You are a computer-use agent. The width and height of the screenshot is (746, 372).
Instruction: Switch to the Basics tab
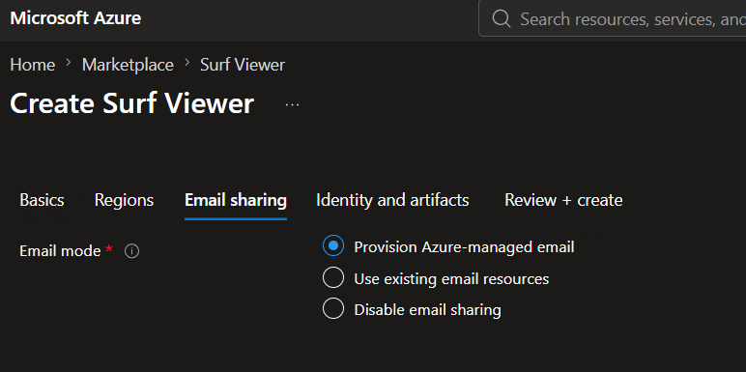coord(42,200)
